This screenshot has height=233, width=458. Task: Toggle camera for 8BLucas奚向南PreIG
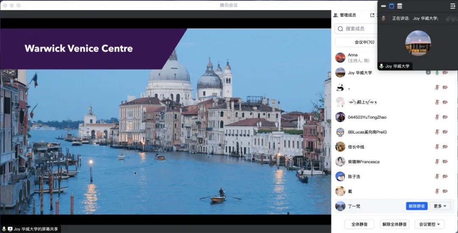445,132
